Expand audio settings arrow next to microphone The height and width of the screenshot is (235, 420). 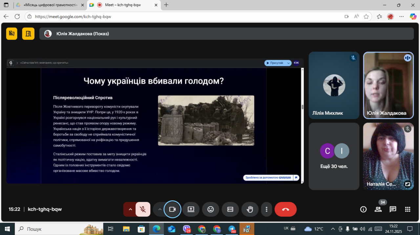[130, 210]
